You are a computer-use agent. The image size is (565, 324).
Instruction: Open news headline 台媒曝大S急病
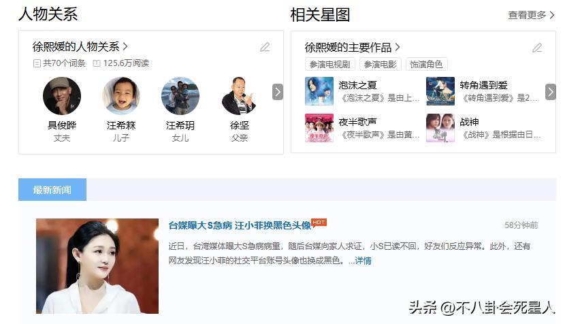(240, 225)
